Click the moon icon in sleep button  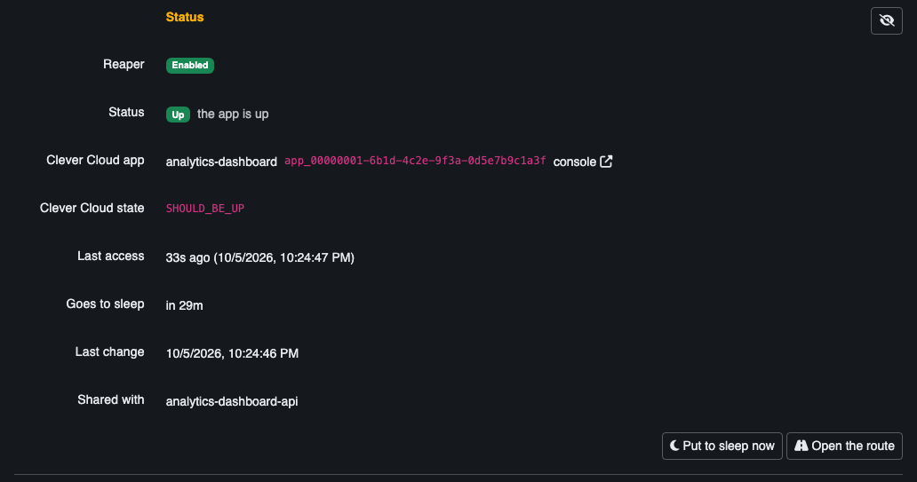674,446
